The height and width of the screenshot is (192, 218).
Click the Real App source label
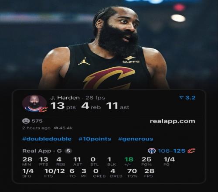point(37,151)
